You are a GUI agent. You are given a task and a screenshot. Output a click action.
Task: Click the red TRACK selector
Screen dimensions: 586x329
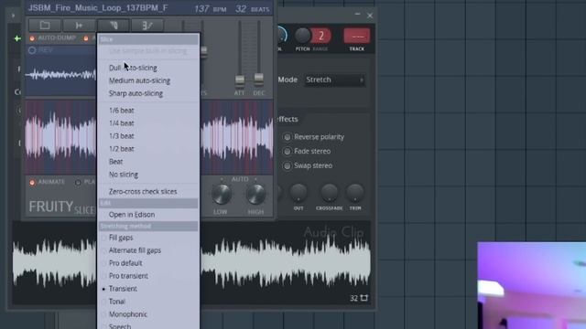click(357, 37)
